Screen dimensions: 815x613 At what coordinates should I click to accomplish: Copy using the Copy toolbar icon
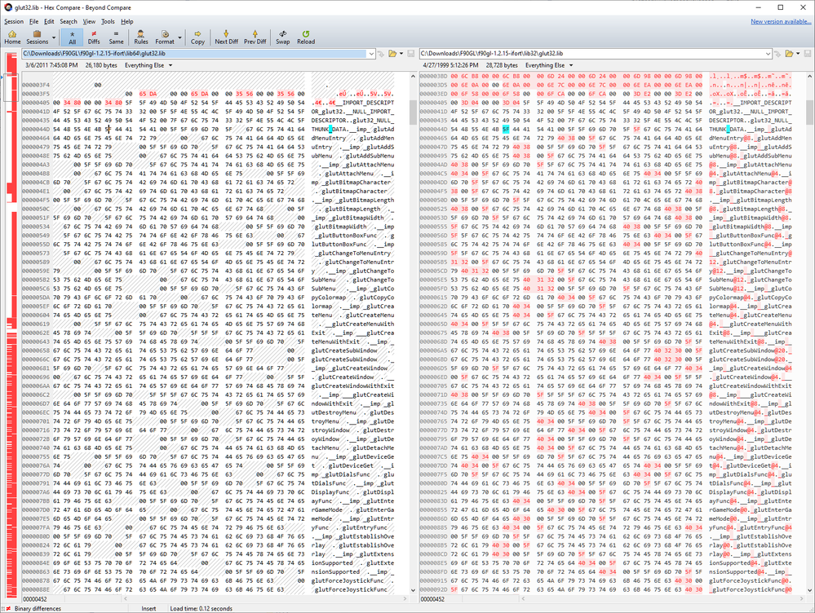coord(197,37)
